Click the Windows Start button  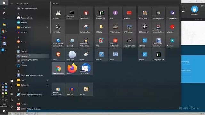(4, 3)
